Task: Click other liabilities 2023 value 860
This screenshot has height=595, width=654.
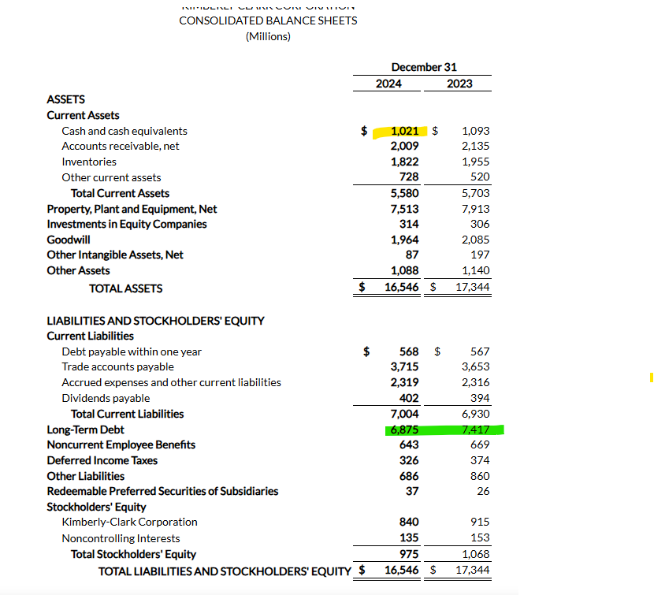Action: click(480, 477)
